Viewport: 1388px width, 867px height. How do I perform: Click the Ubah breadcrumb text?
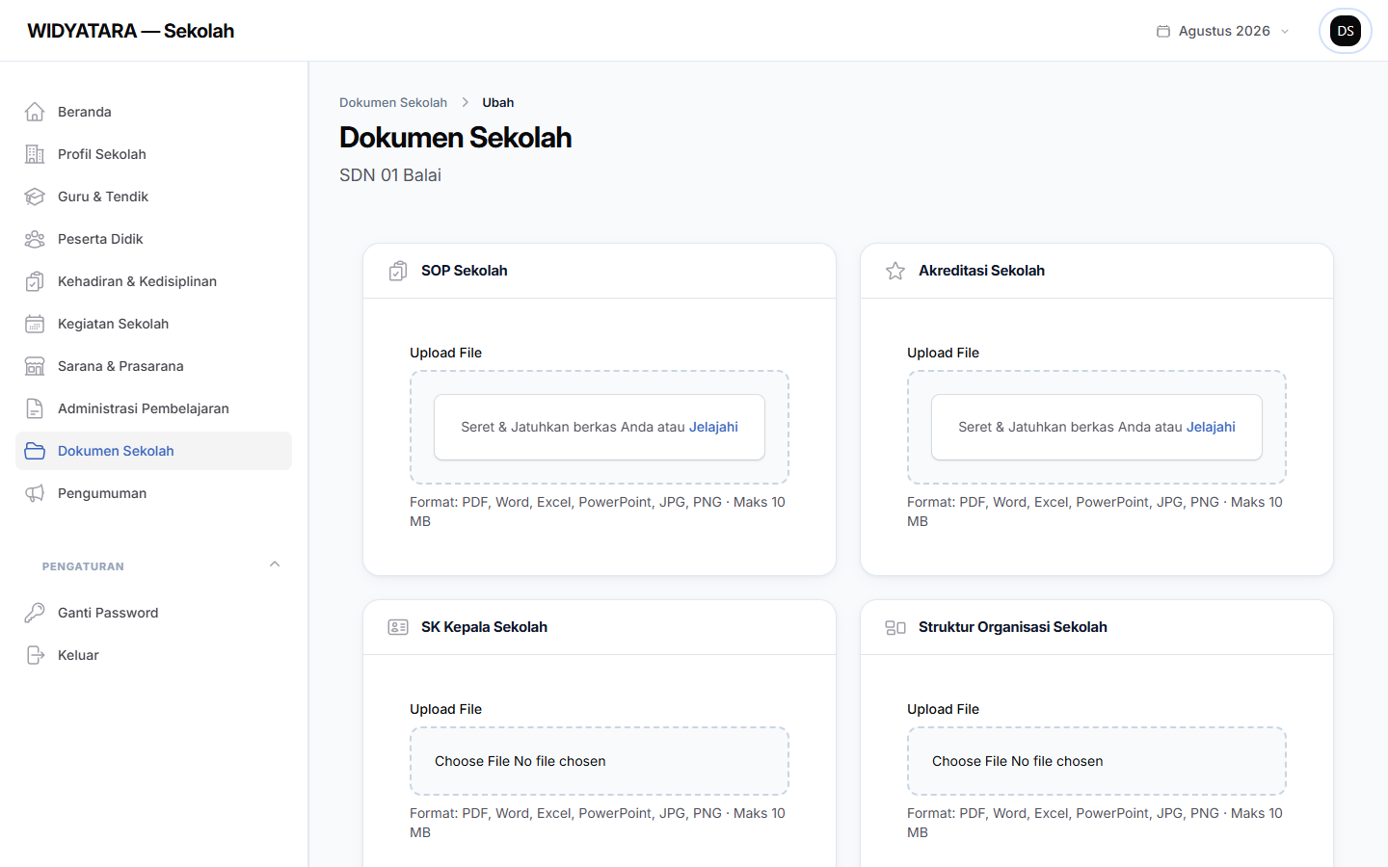pos(498,102)
